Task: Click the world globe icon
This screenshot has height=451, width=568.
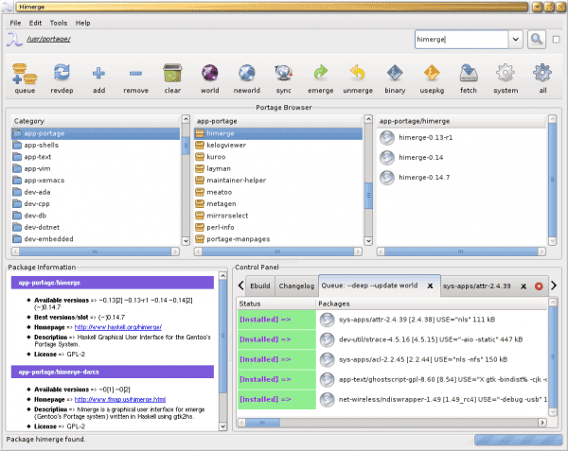Action: point(210,73)
